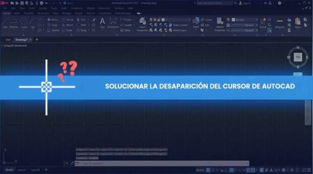Expand the Modify panel flyout
The height and width of the screenshot is (174, 313).
72,35
